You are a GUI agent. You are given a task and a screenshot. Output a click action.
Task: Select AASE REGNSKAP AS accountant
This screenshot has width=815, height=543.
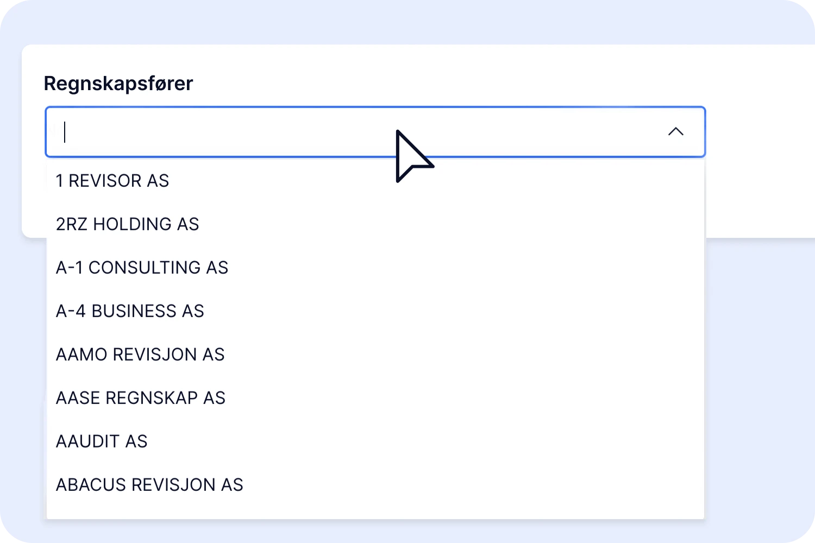pos(140,398)
